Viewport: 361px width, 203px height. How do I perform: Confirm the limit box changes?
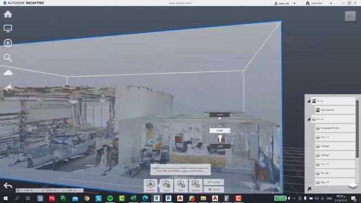click(x=214, y=182)
